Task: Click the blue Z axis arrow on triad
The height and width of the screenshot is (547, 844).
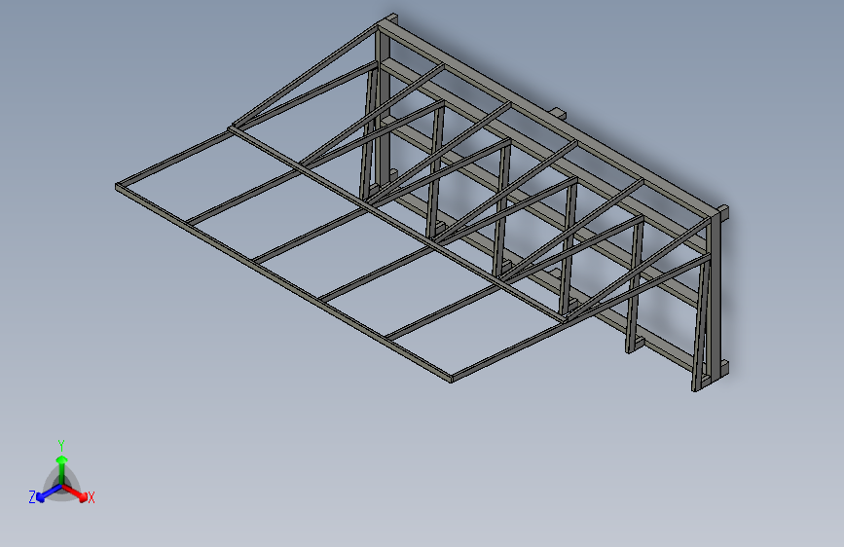Action: coord(48,493)
